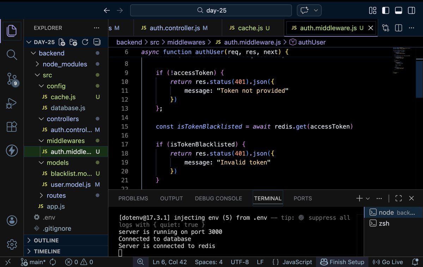
Task: Collapse the middlewares folder
Action: pyautogui.click(x=66, y=141)
